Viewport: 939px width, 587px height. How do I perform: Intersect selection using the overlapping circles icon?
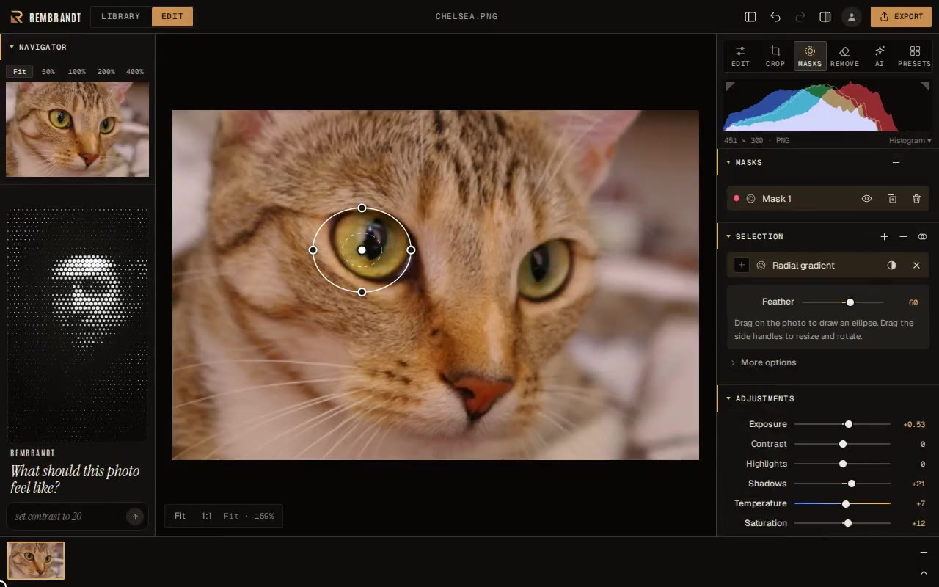(922, 236)
